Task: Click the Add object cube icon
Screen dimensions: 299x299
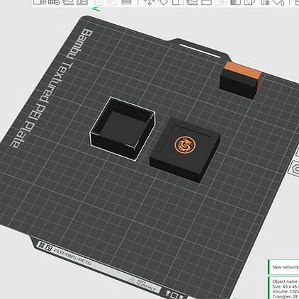Action: click(40, 2)
